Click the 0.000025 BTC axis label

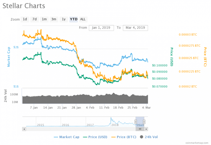(189, 58)
